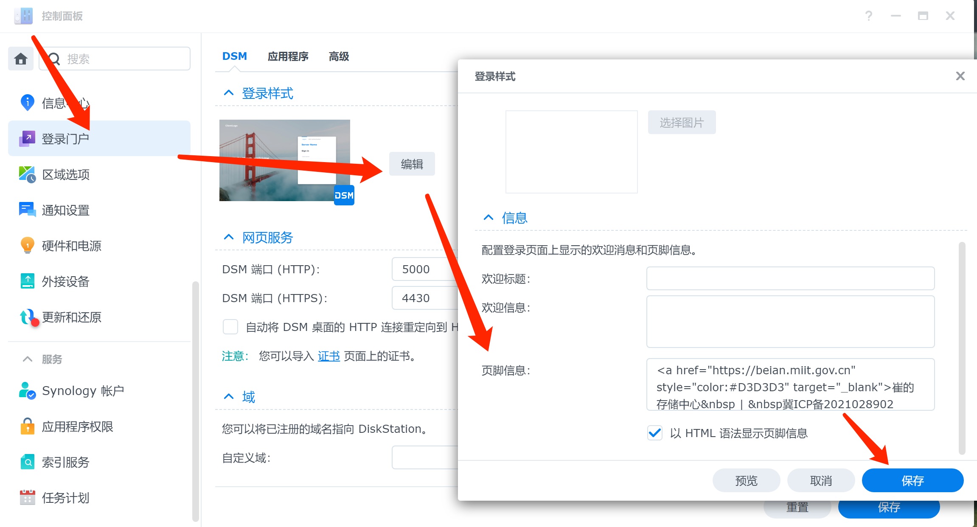977x527 pixels.
Task: Collapse the 网页服务 section
Action: [x=229, y=237]
